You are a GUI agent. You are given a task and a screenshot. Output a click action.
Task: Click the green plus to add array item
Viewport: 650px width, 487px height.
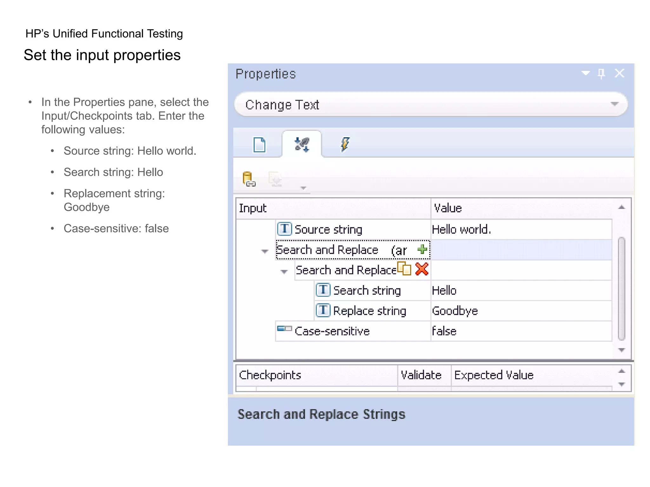click(x=422, y=249)
